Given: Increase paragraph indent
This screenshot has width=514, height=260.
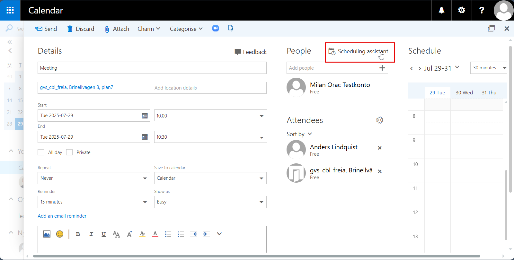Looking at the screenshot, I should [207, 234].
